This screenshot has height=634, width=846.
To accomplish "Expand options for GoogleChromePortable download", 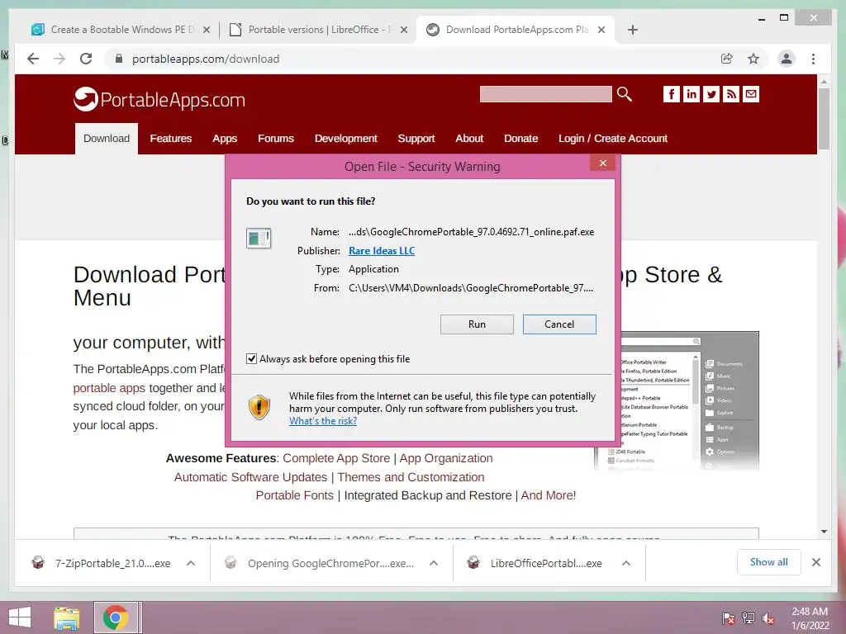I will click(433, 563).
